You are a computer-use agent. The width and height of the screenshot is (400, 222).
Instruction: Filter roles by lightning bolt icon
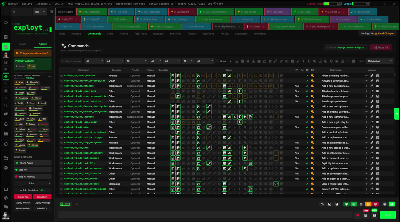303,61
